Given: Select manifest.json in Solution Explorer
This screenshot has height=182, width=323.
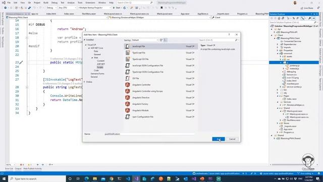Looking at the screenshot, I should click(293, 84).
